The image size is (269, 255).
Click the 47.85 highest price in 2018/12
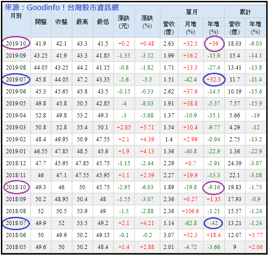(82, 163)
